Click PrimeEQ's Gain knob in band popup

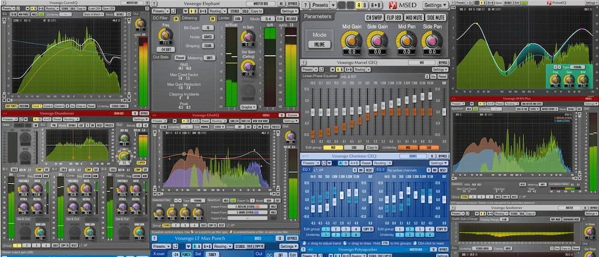569,79
